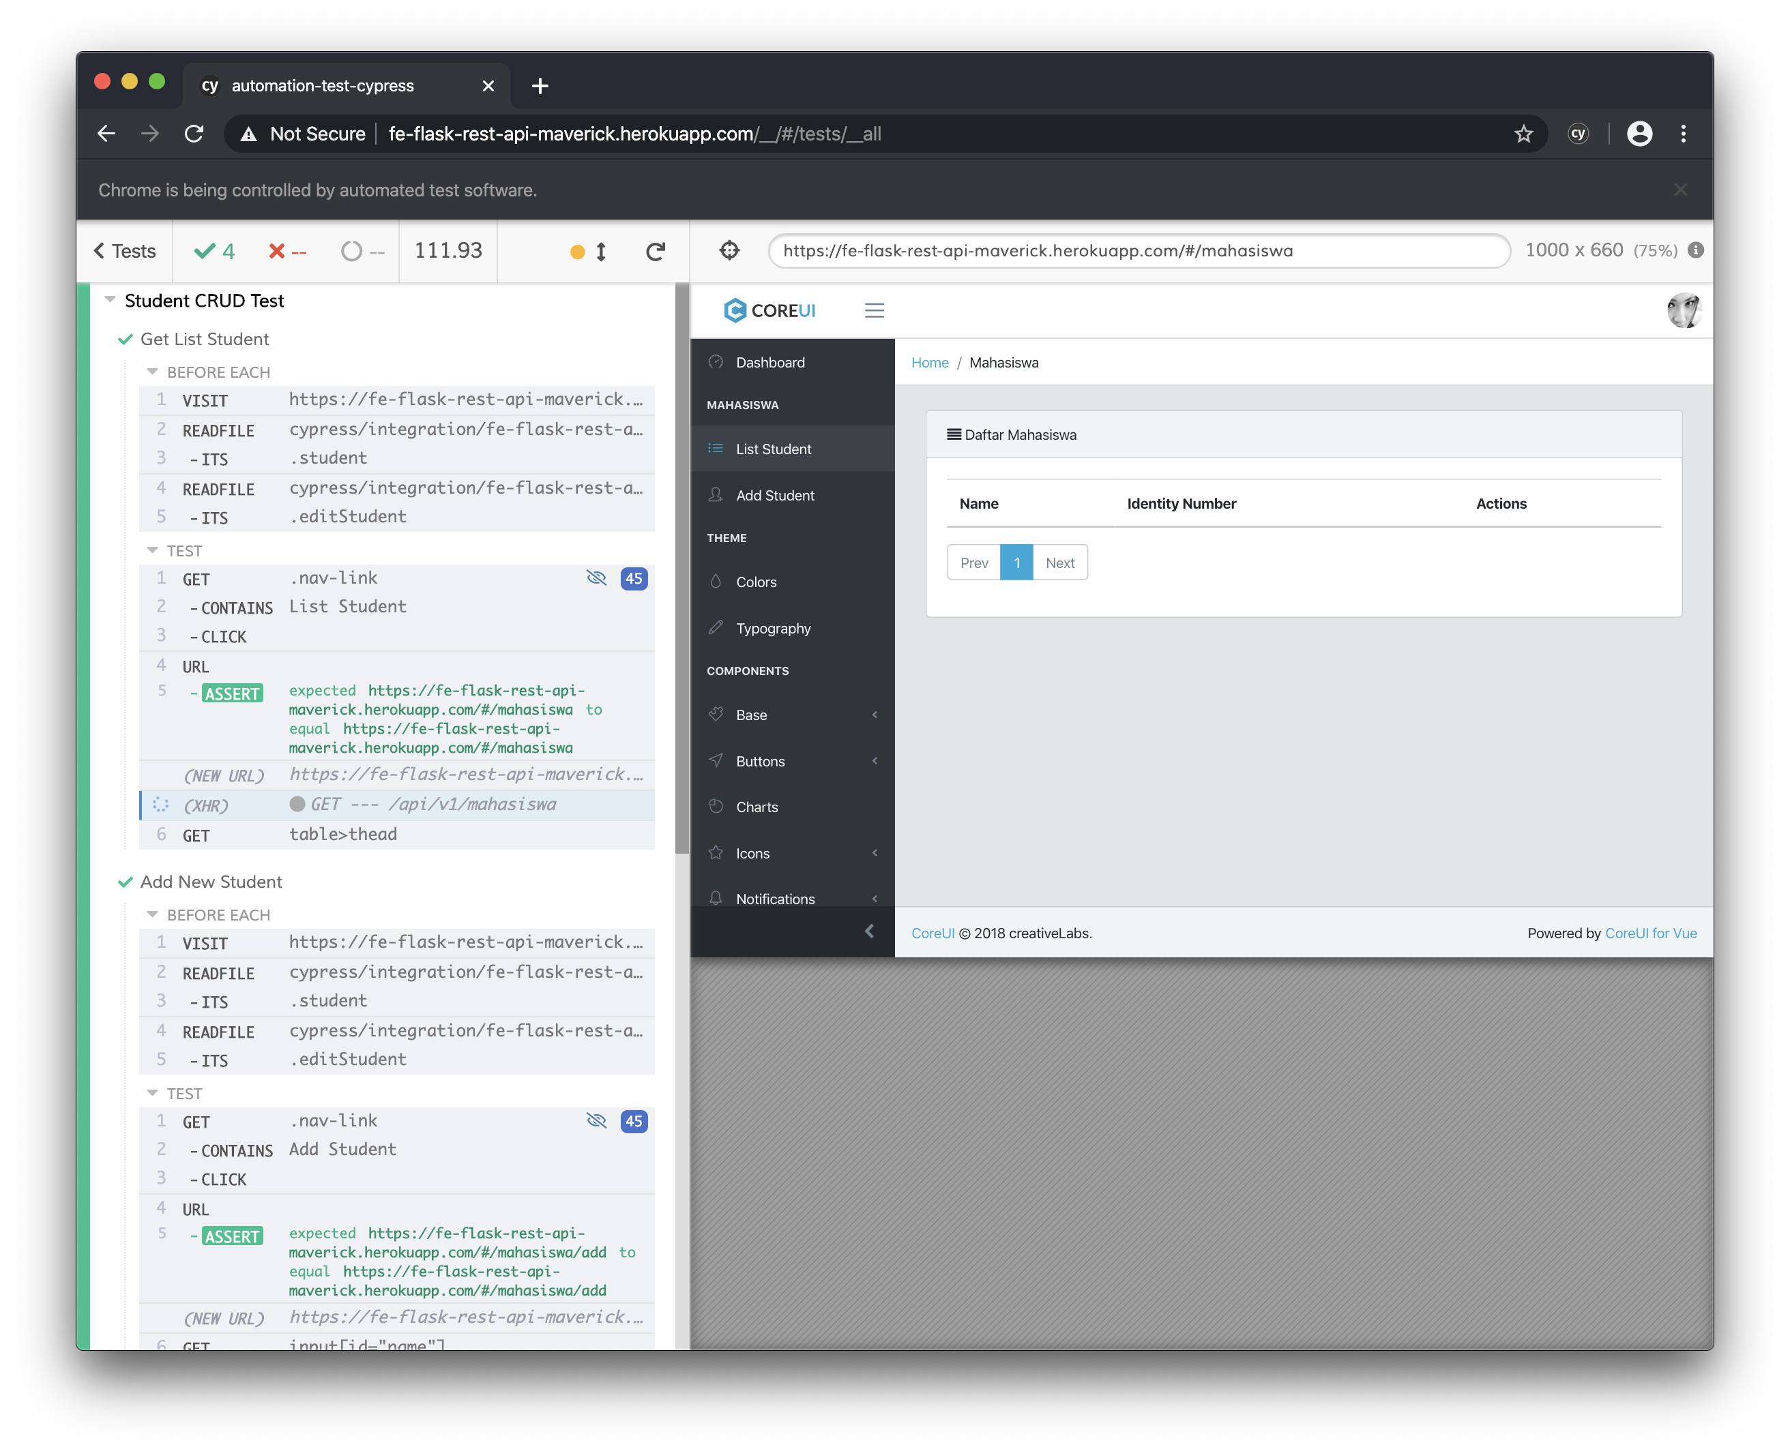Screen dimensions: 1790x1451
Task: Toggle the hidden-elements eye icon on the first .nav-link row
Action: coord(596,578)
